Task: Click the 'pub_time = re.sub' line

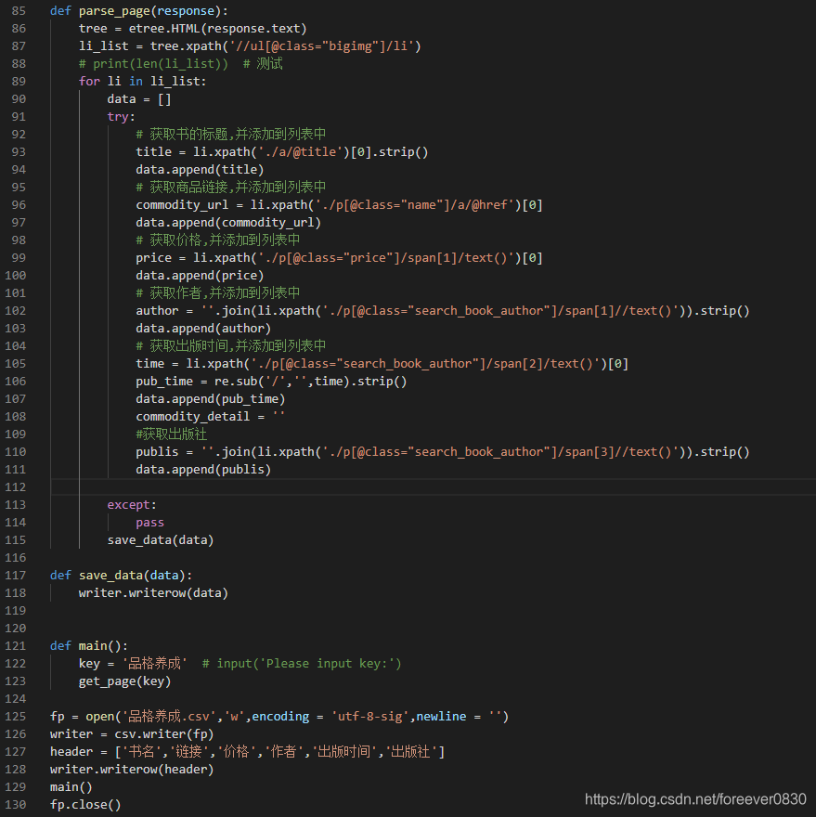Action: pos(271,382)
